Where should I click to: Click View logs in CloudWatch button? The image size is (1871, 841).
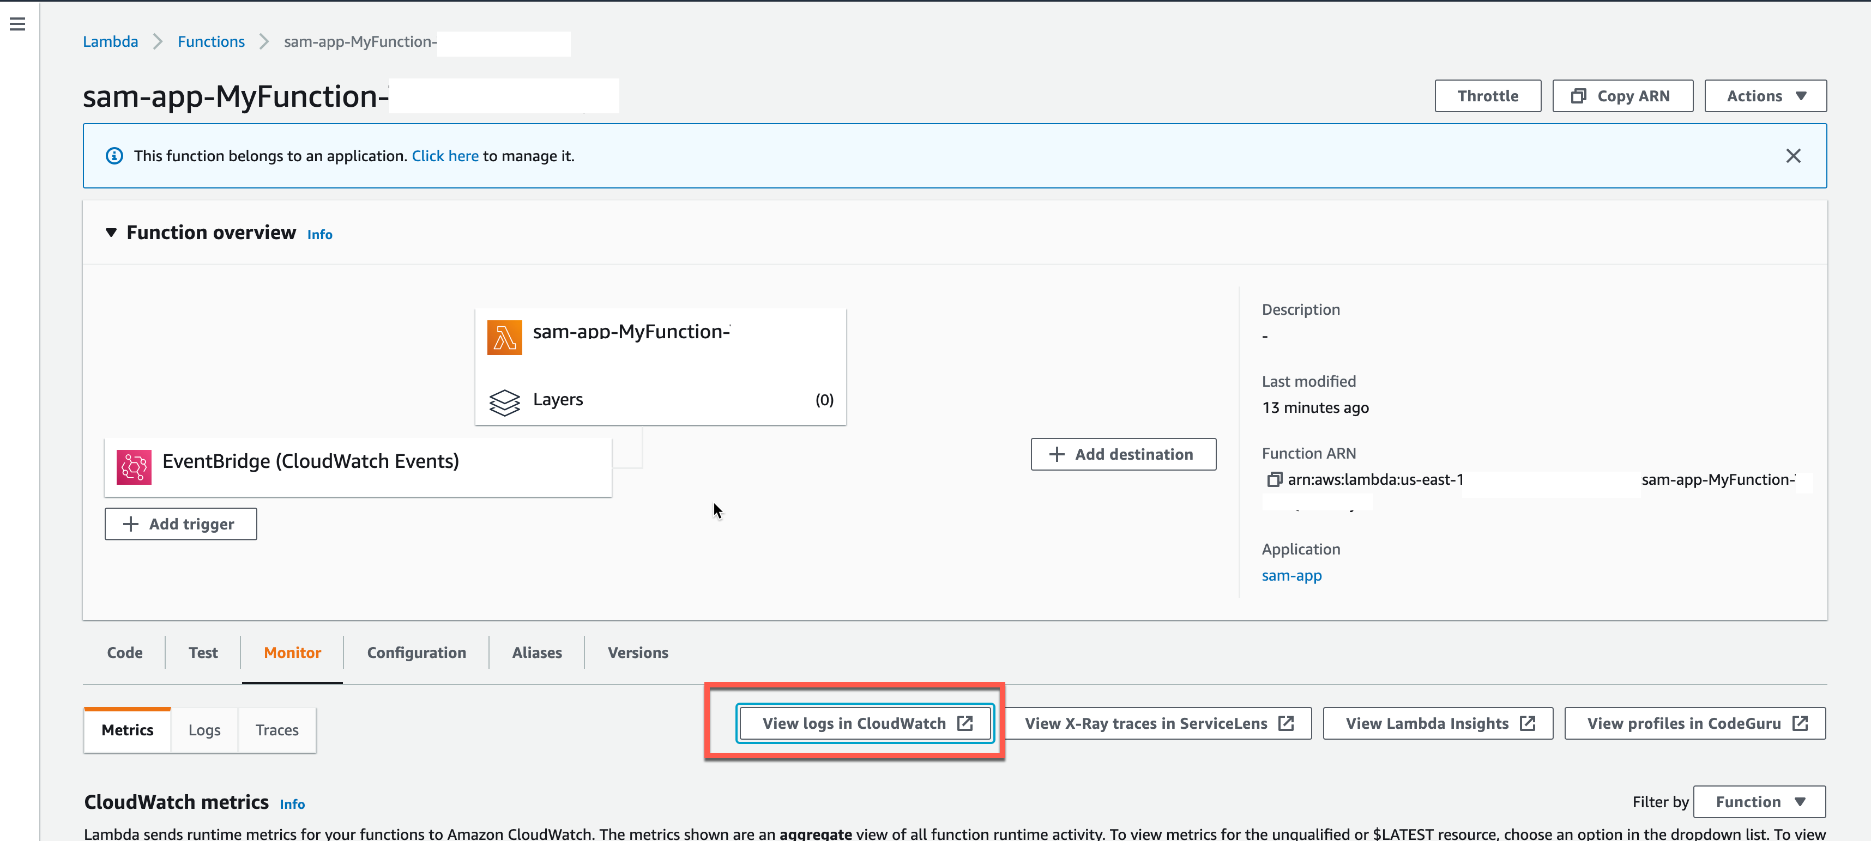coord(865,723)
